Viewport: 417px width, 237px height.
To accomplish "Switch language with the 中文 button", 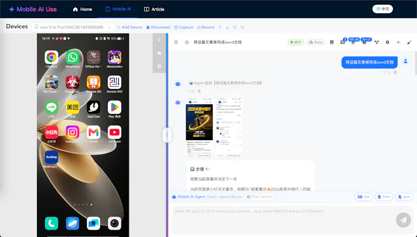I will coord(383,9).
